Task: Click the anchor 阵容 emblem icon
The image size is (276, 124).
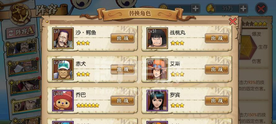Action: click(20, 14)
